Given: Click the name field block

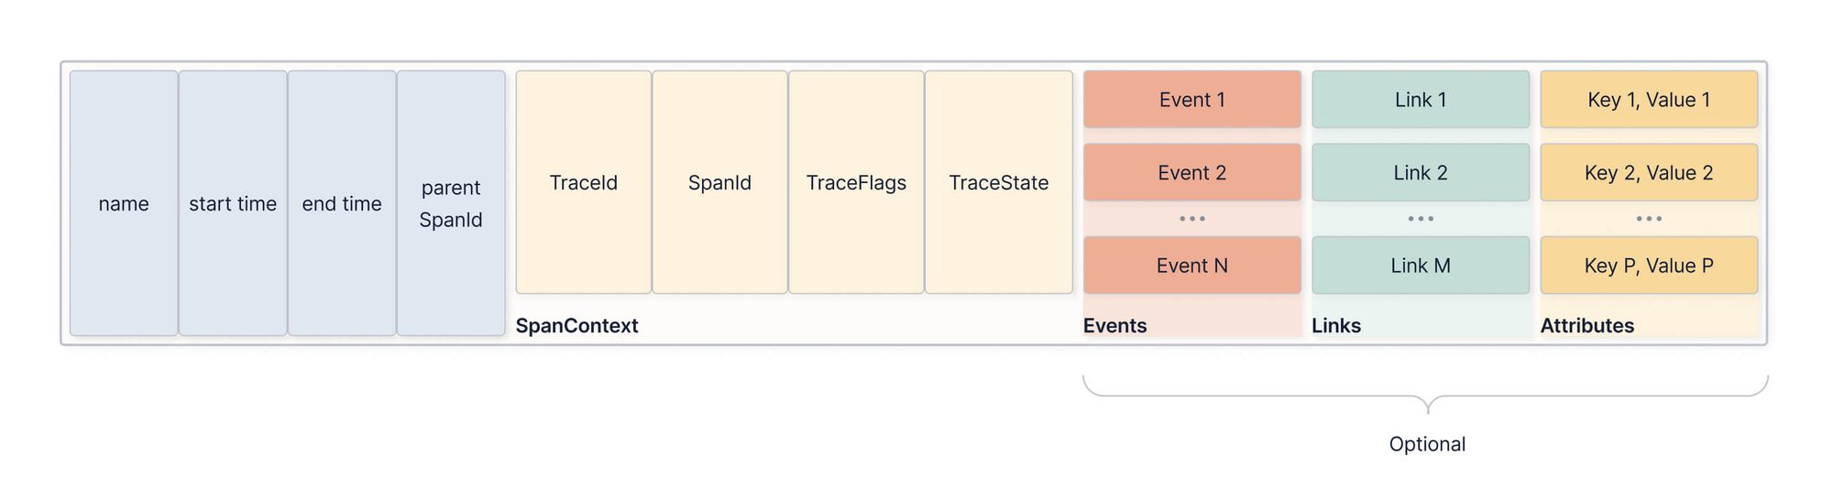Looking at the screenshot, I should point(124,203).
